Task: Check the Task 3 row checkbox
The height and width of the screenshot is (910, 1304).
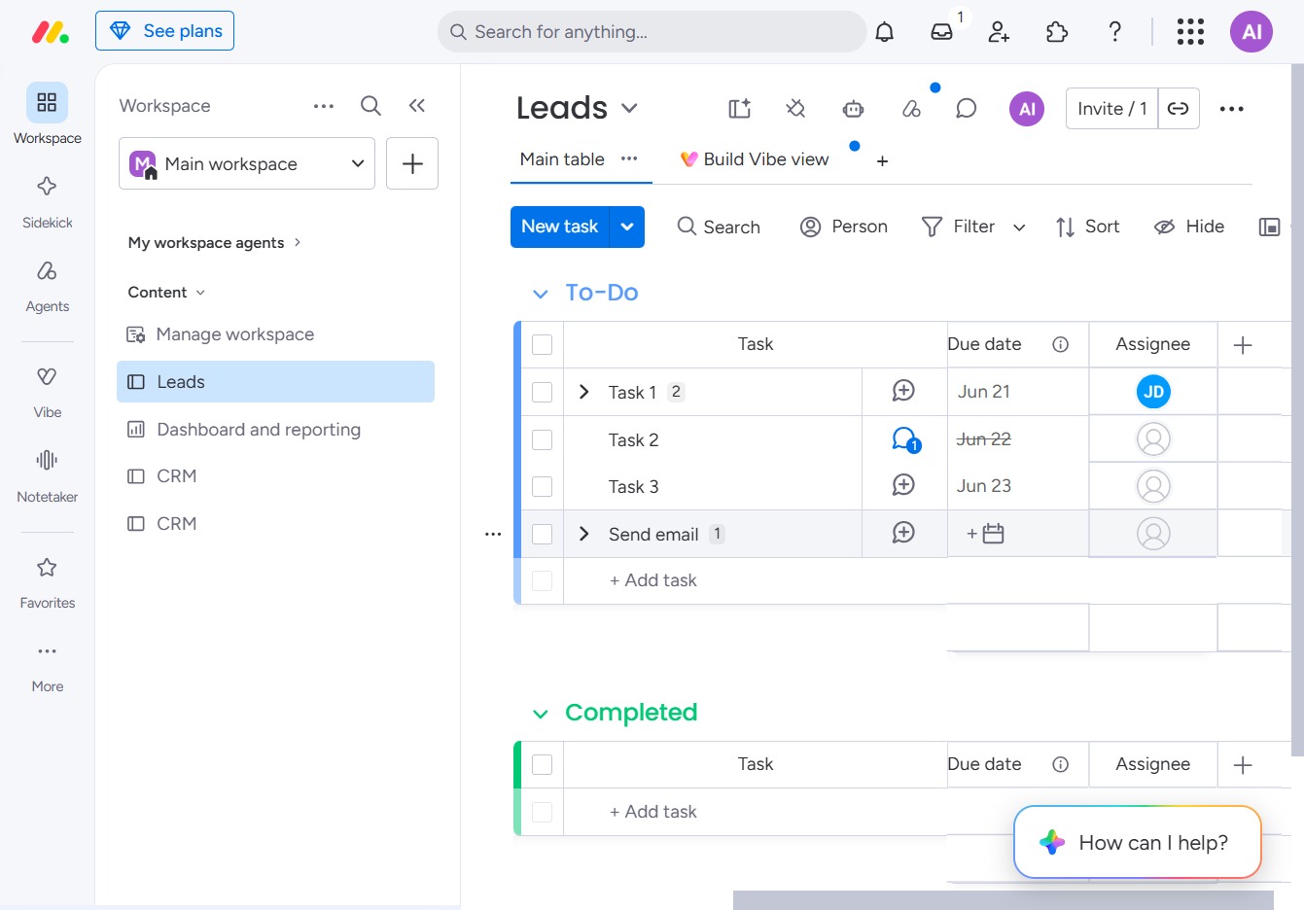Action: pyautogui.click(x=543, y=486)
